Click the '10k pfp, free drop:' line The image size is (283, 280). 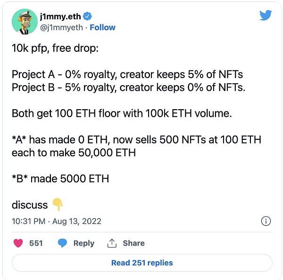point(55,48)
